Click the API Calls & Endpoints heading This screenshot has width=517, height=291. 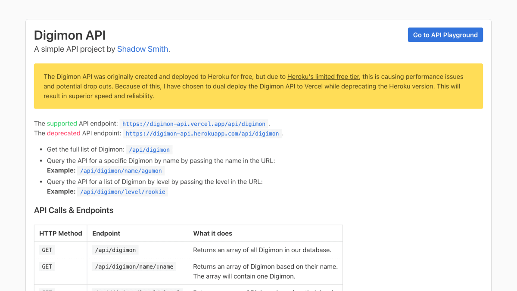(74, 210)
